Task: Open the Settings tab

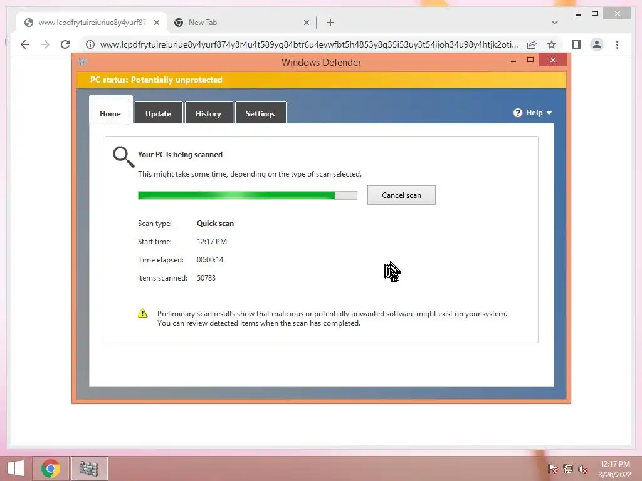Action: [260, 113]
